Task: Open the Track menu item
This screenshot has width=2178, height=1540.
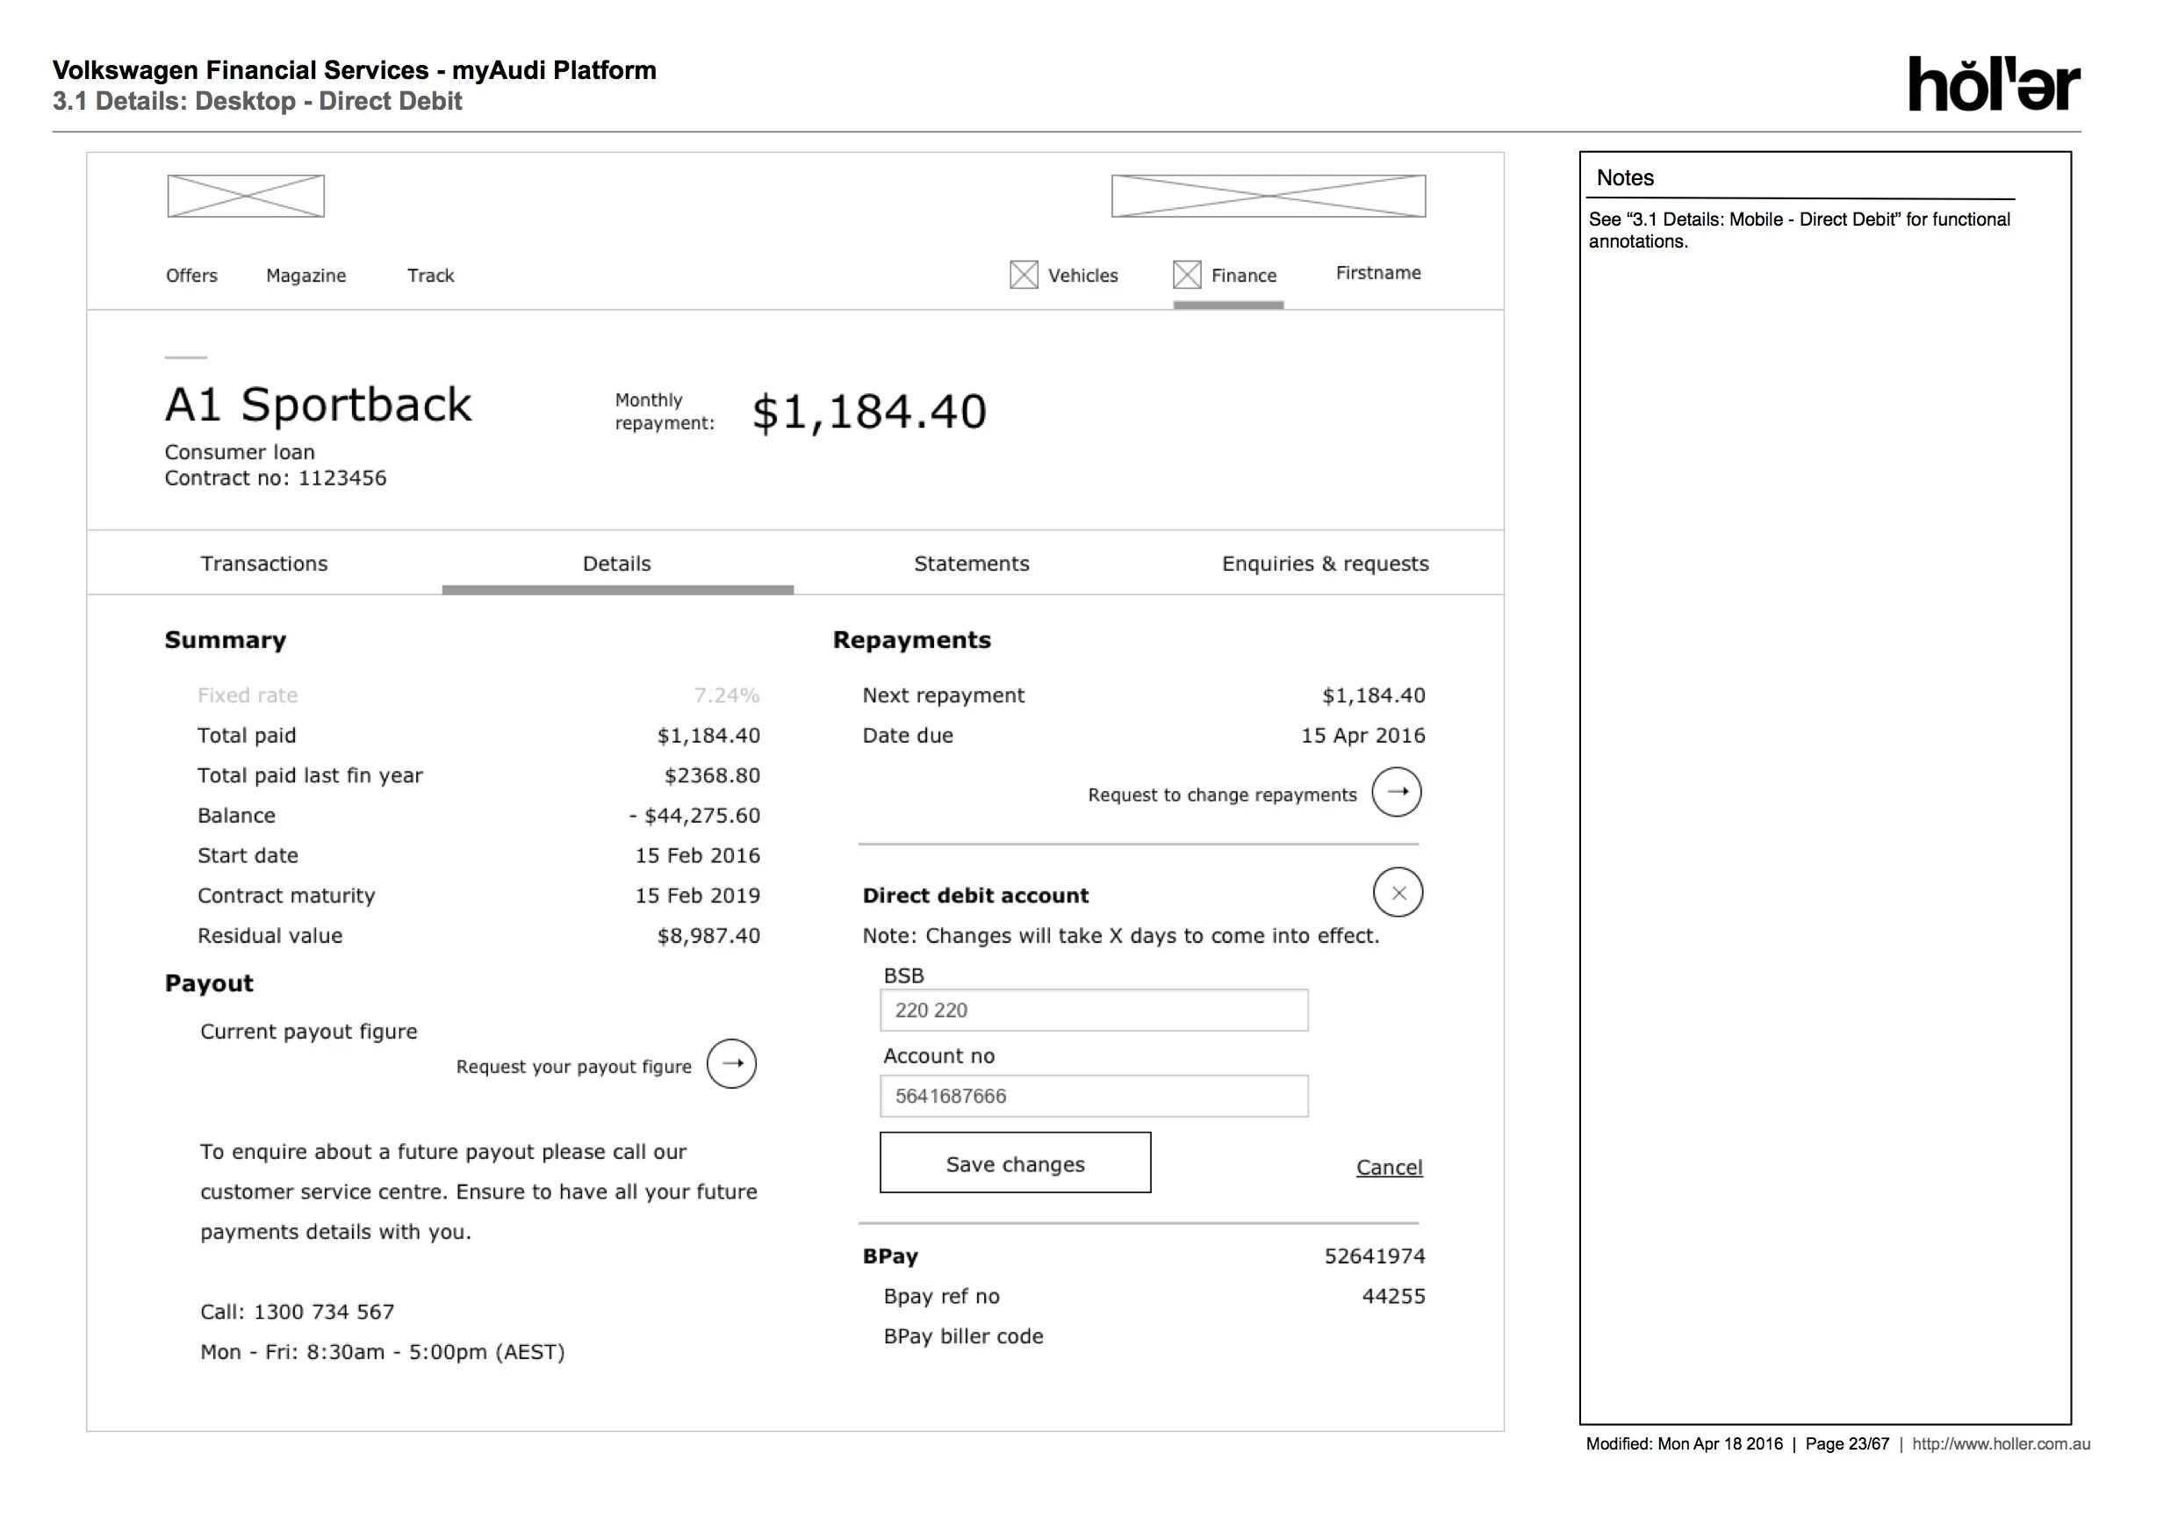Action: [x=431, y=275]
